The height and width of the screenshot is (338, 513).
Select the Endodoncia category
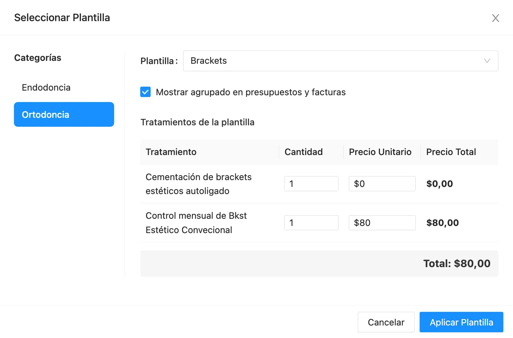(46, 87)
